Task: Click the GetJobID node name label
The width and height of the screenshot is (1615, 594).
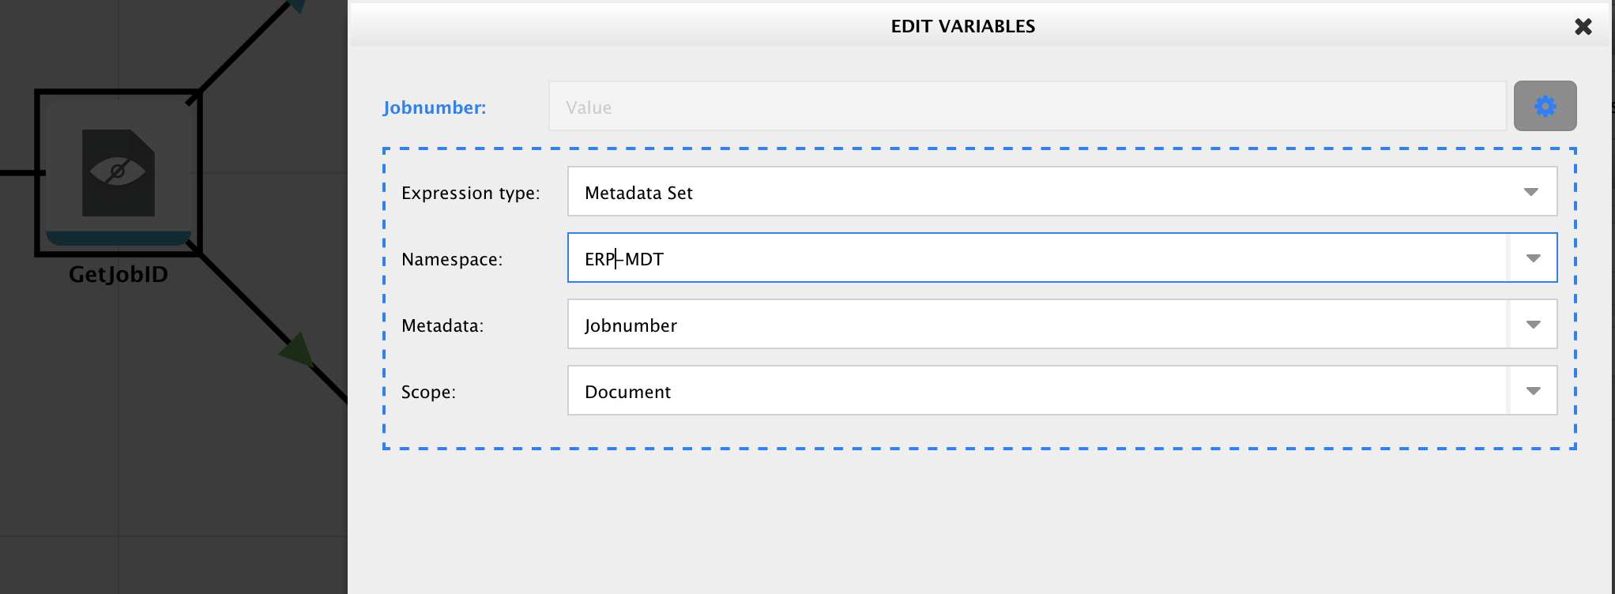Action: [x=119, y=274]
